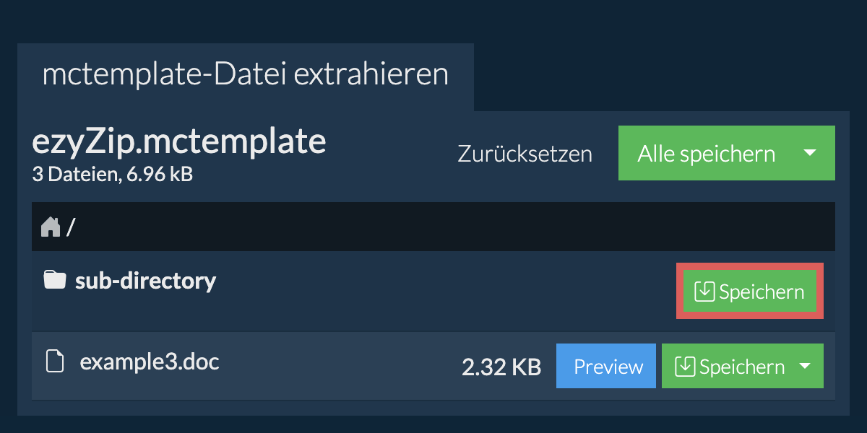Click the 2.32 KB file size label

click(x=501, y=367)
